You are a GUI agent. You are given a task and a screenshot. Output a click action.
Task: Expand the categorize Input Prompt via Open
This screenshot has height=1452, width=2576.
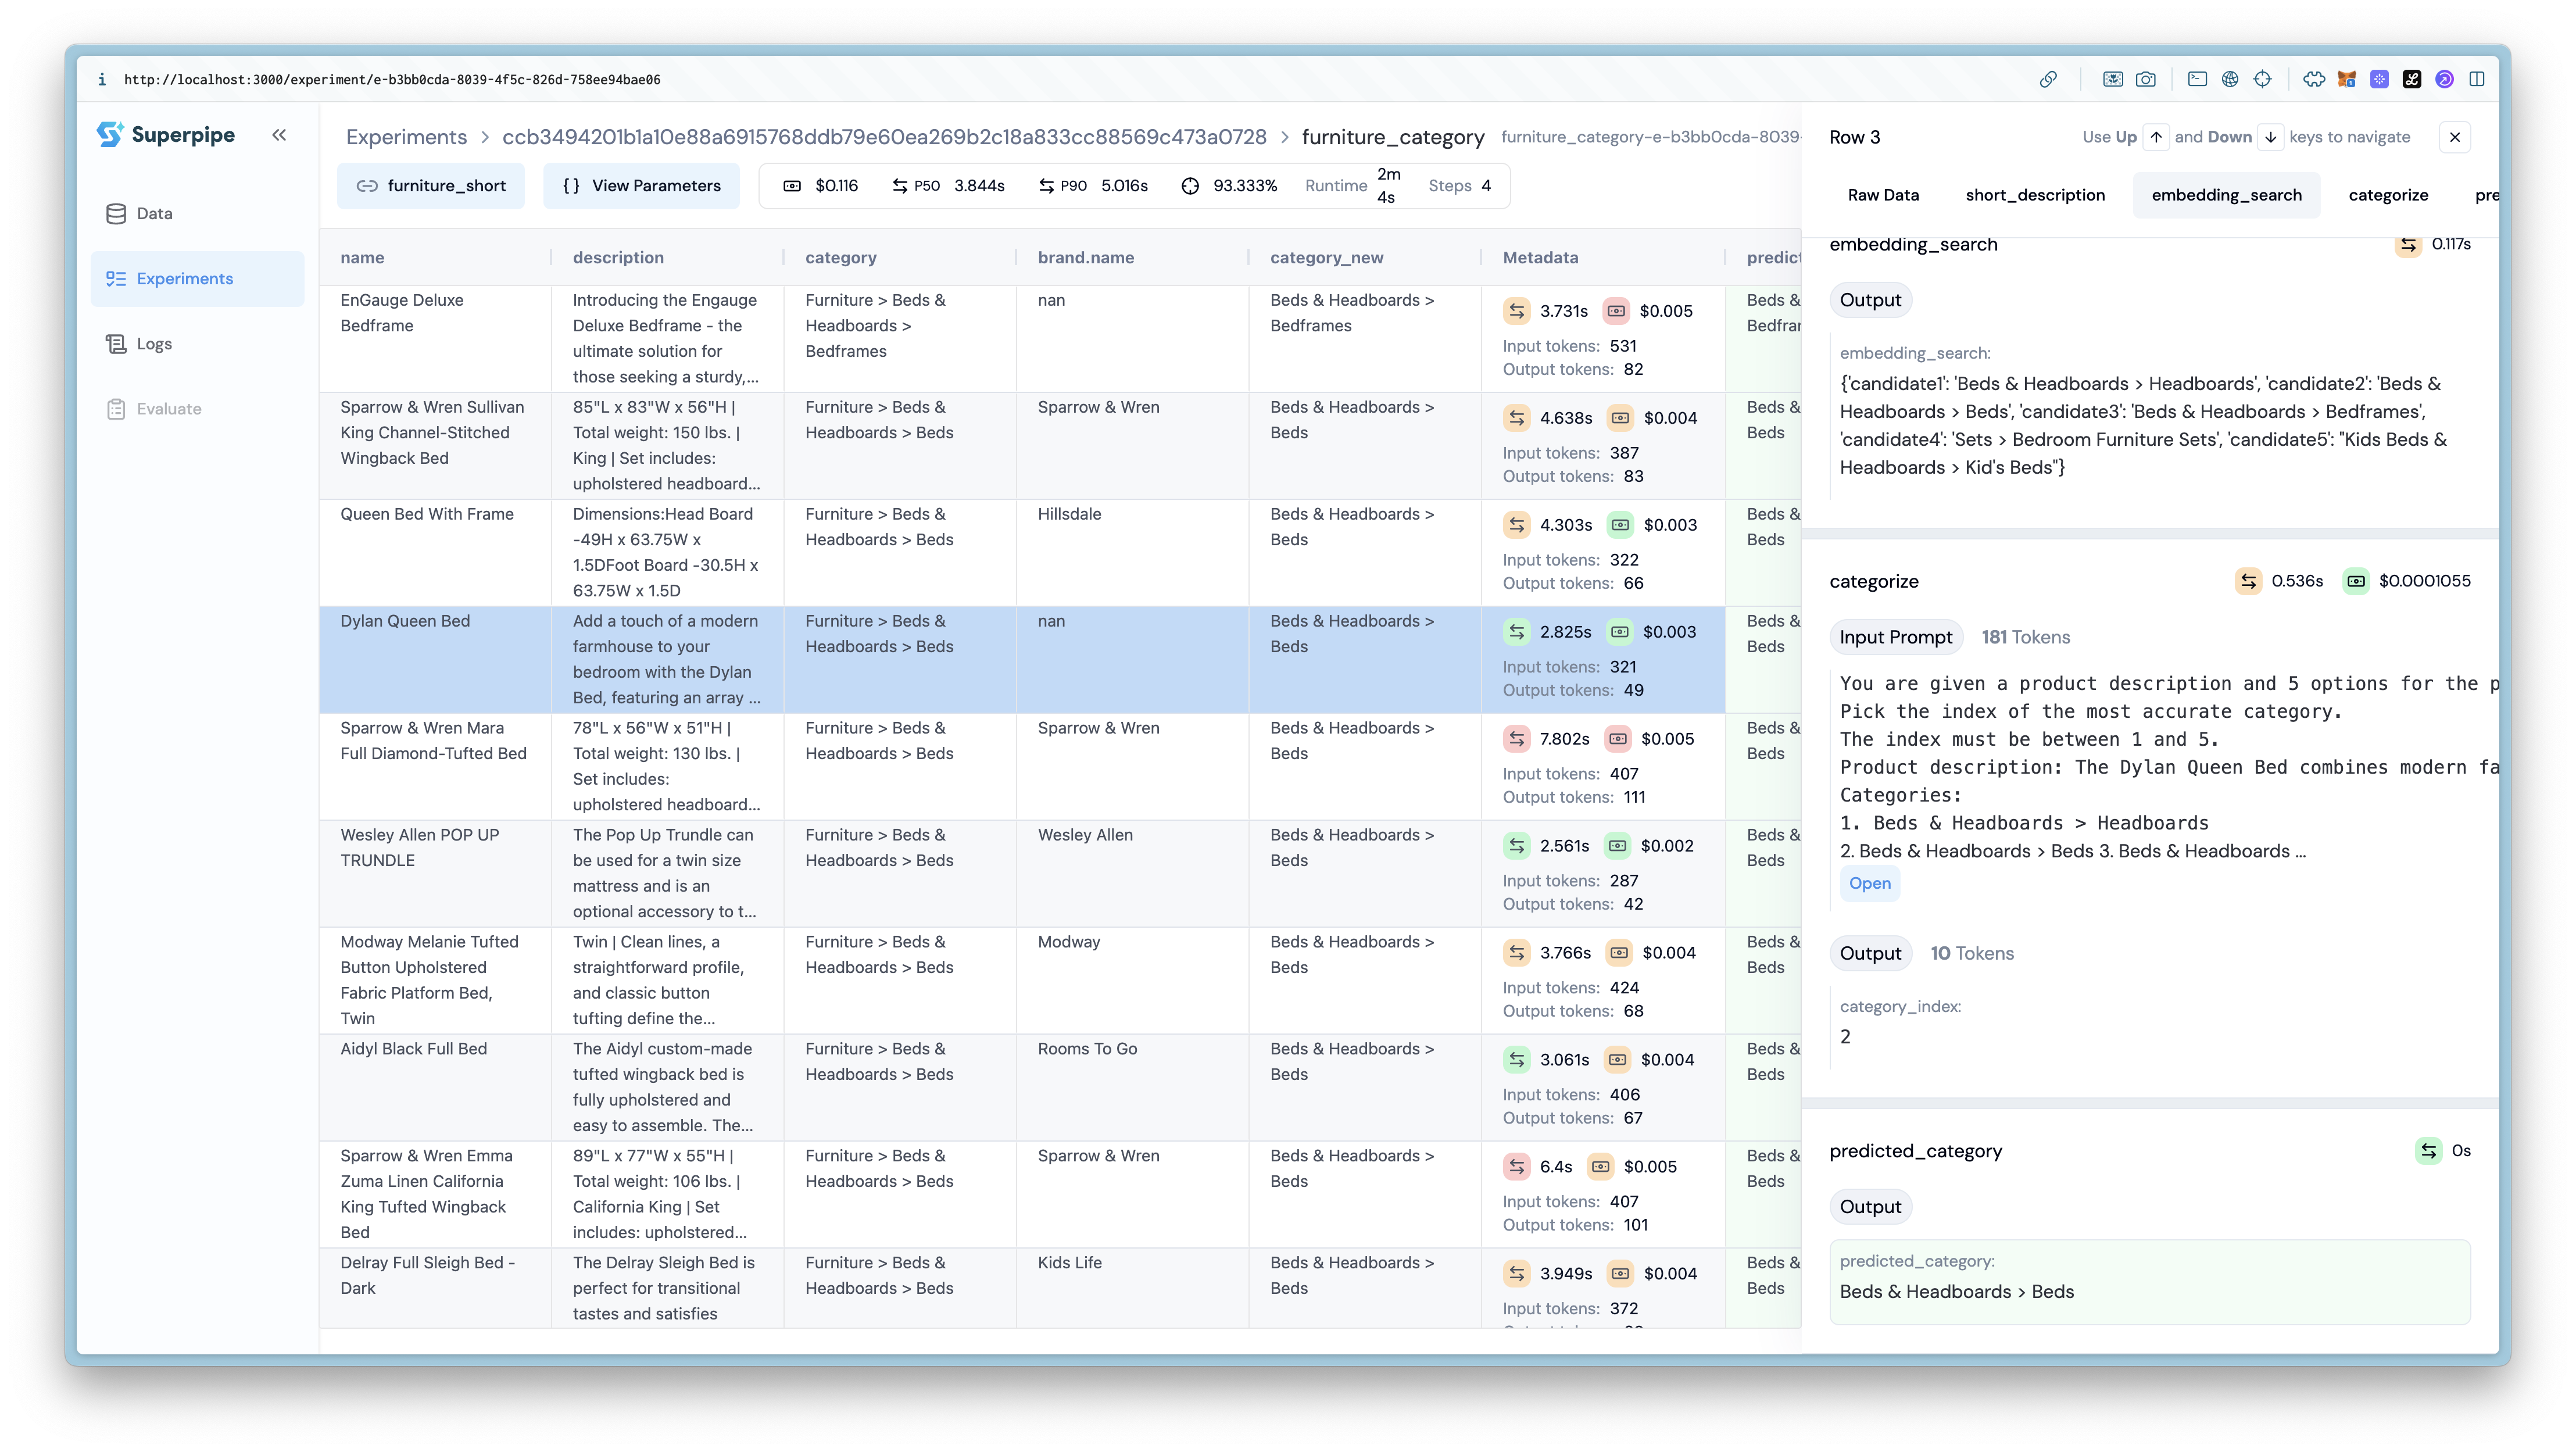tap(1869, 883)
